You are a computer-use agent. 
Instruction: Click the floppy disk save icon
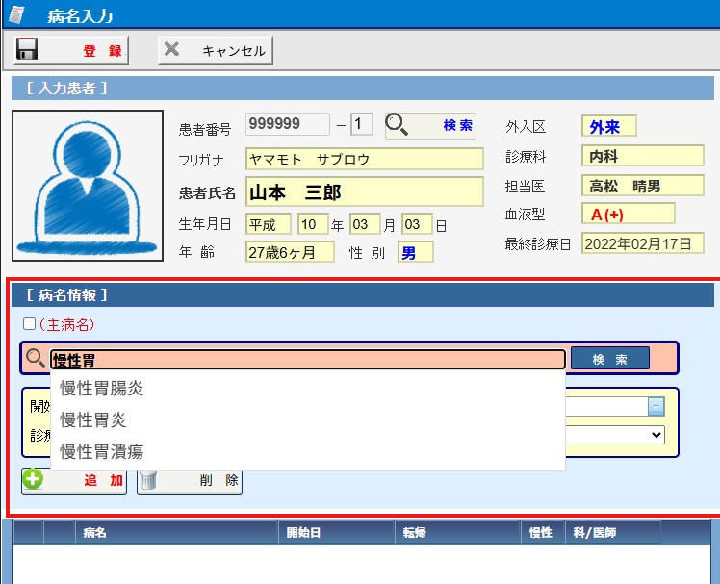tap(27, 50)
